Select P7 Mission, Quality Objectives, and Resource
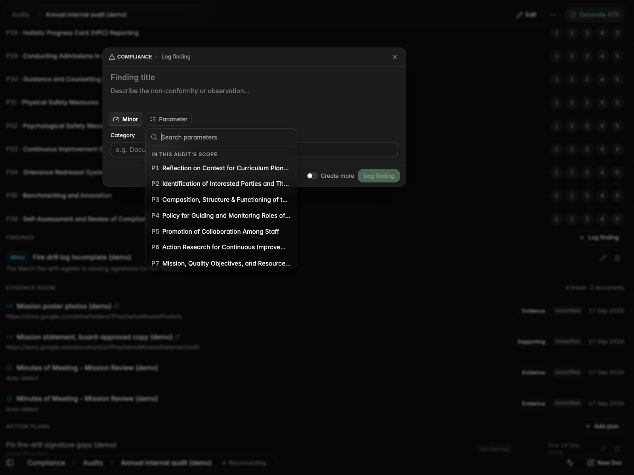The image size is (634, 475). coord(221,263)
